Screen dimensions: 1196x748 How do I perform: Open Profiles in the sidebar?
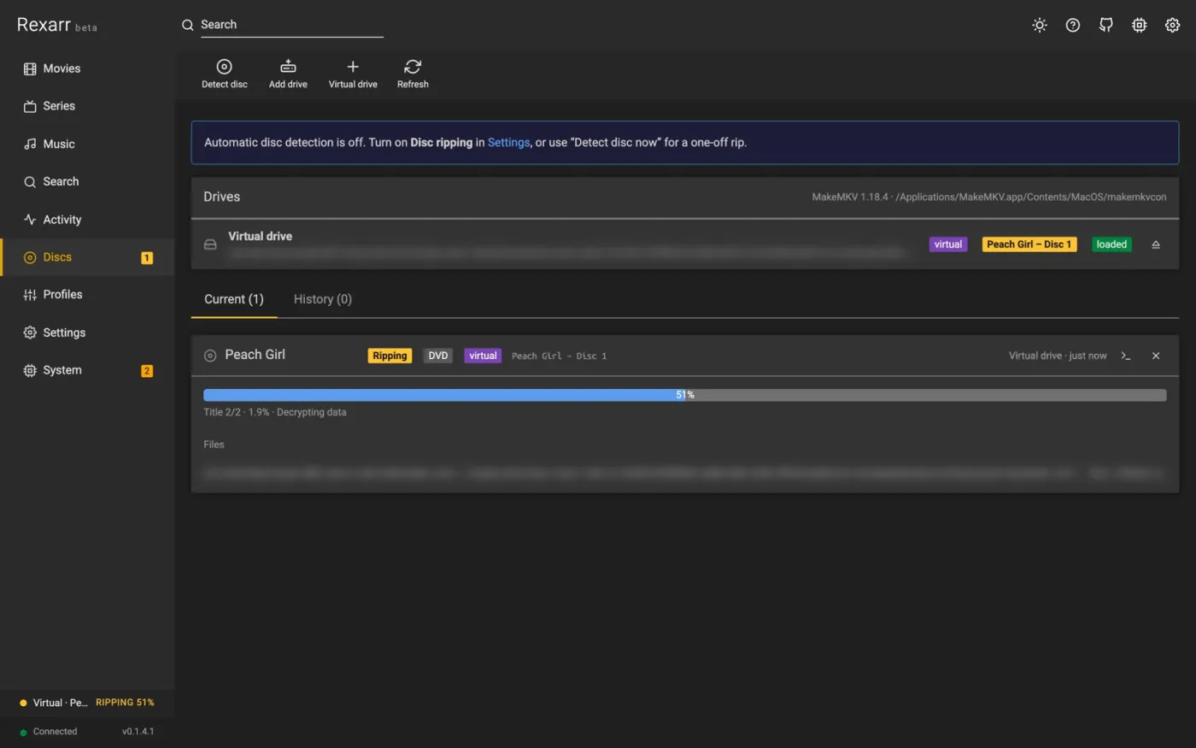[87, 294]
